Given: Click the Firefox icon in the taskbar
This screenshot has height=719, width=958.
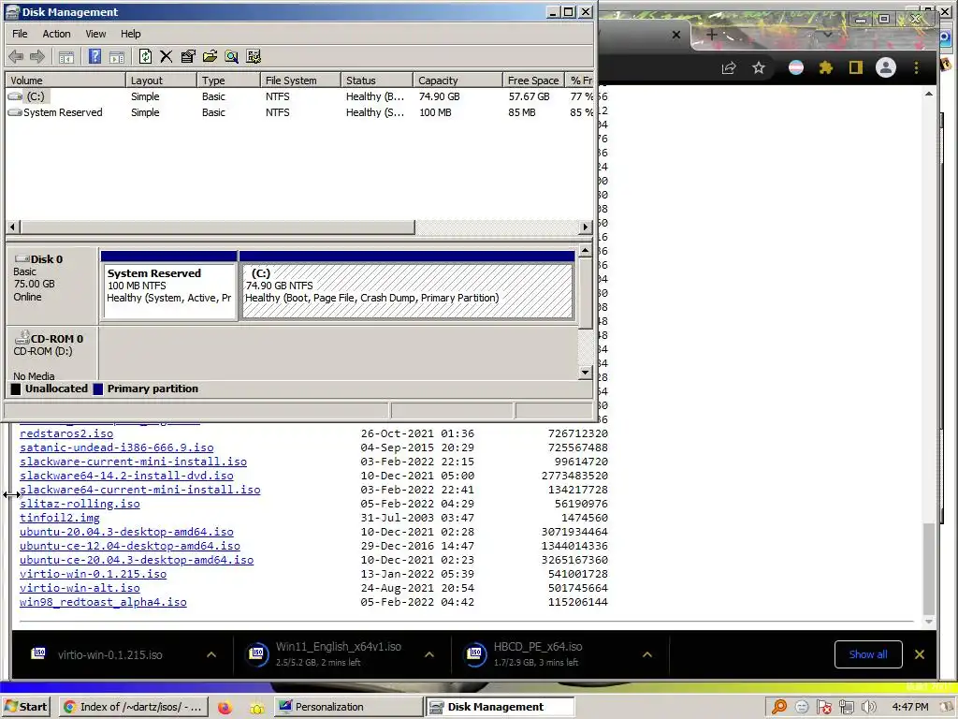Looking at the screenshot, I should [x=225, y=708].
